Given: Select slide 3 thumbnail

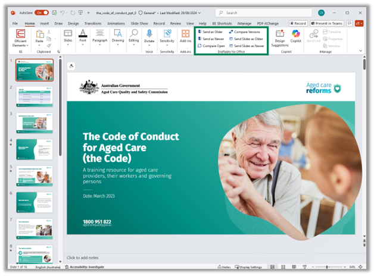Looking at the screenshot, I should [x=35, y=123].
